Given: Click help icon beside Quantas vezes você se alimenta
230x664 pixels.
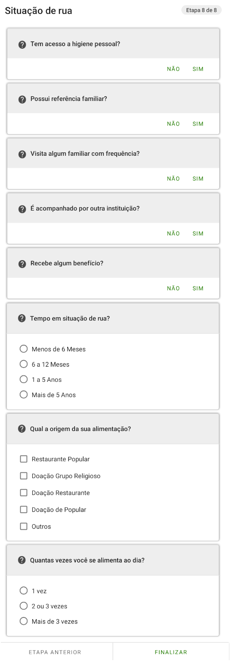Looking at the screenshot, I should pyautogui.click(x=22, y=560).
